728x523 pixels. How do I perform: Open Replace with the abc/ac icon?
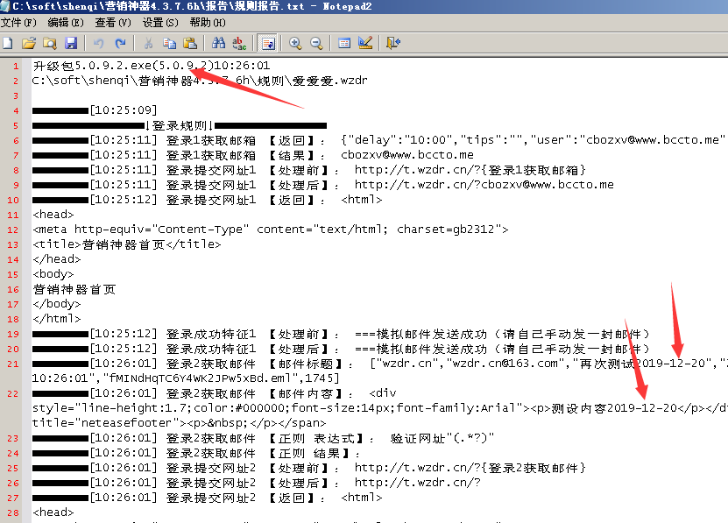(239, 43)
